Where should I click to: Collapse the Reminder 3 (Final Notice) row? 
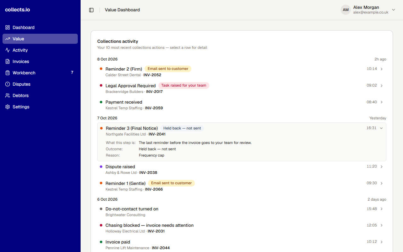(x=381, y=128)
